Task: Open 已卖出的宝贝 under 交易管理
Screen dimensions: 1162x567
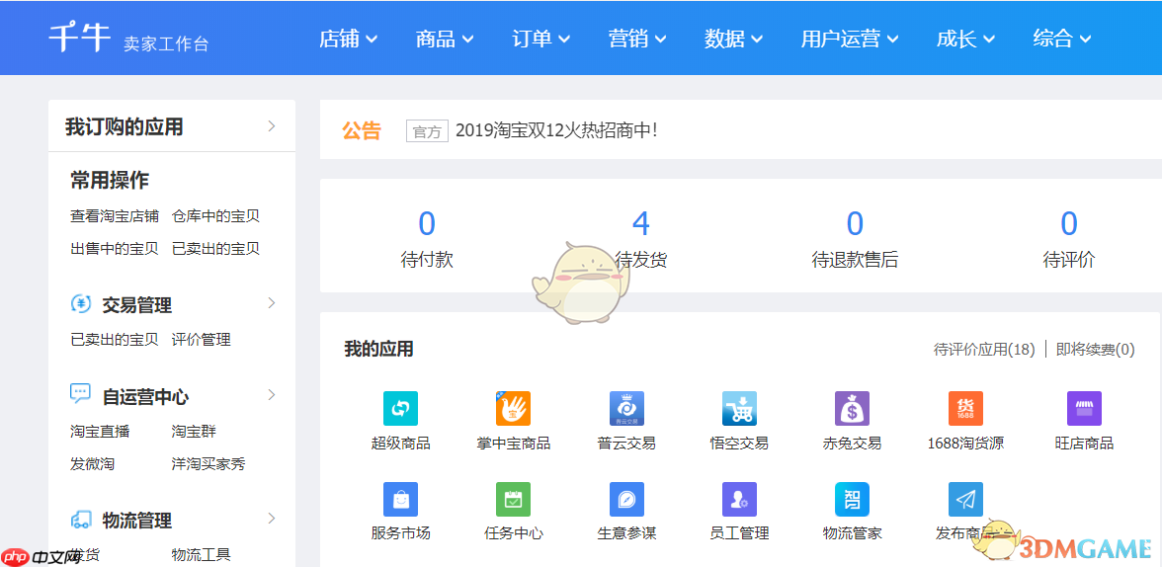Action: [x=115, y=340]
